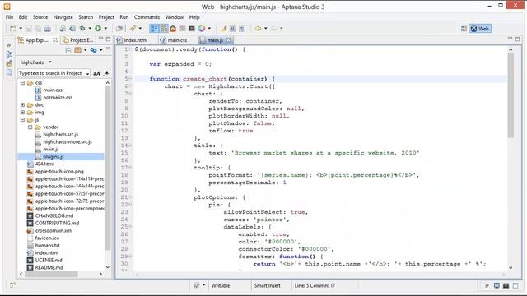
Task: Select CHANGELOG.md in the tree
Action: click(54, 215)
